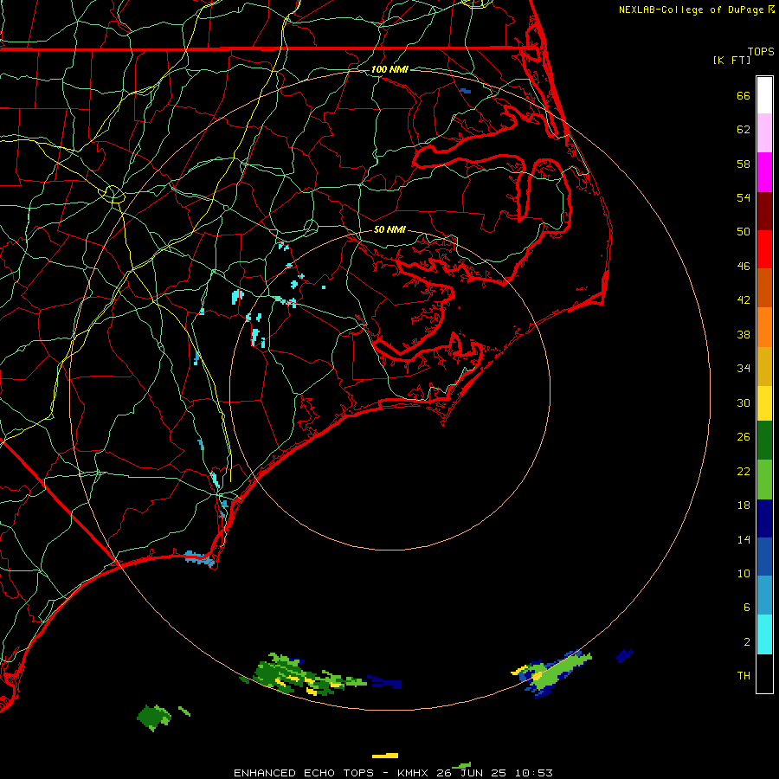Viewport: 779px width, 779px height.
Task: Click the yellow echo strip above caption
Action: pyautogui.click(x=385, y=756)
